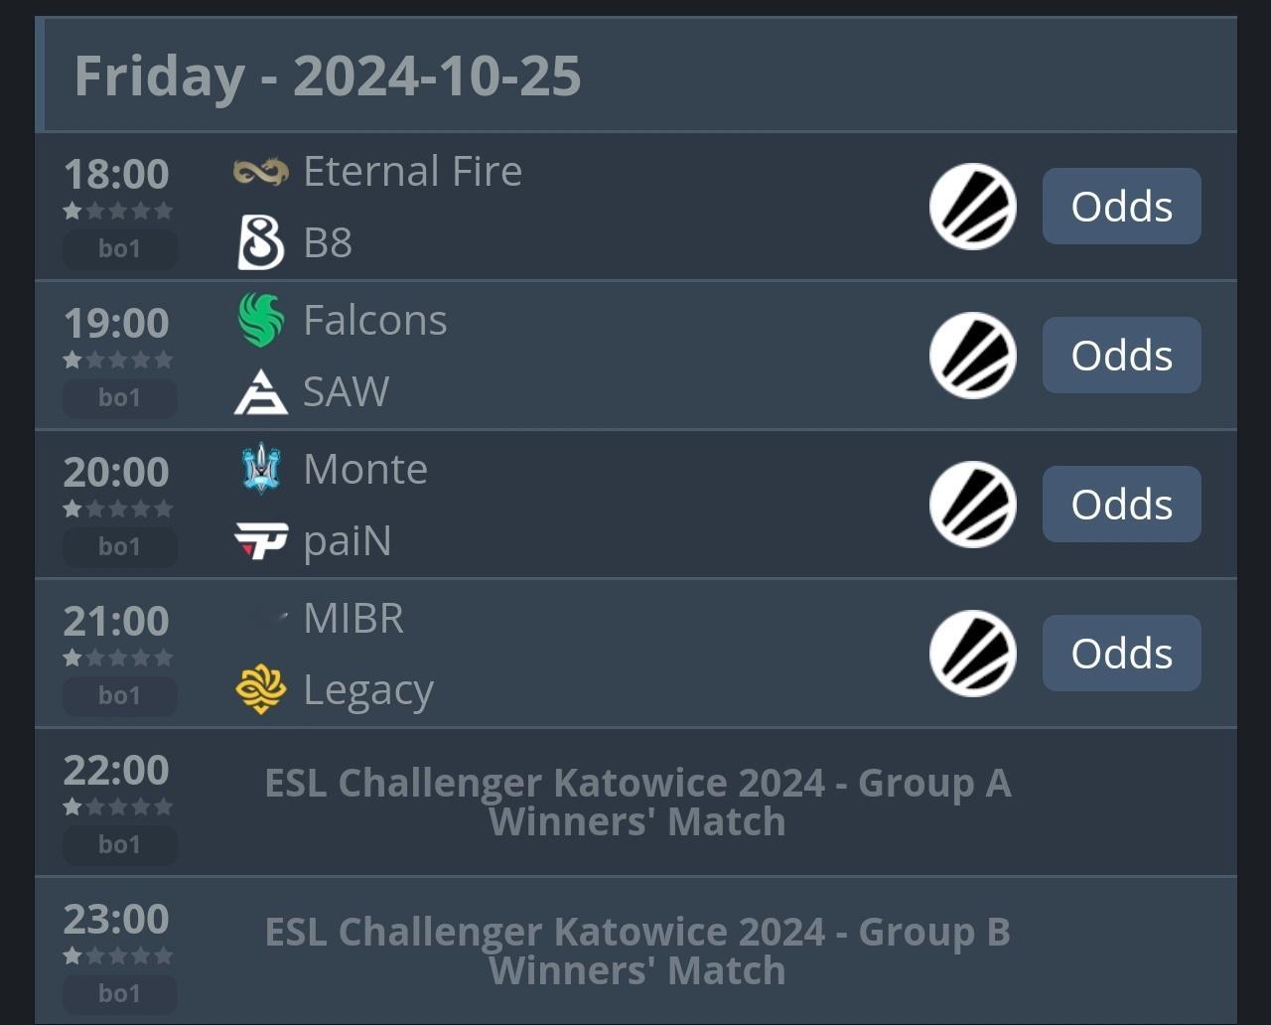The image size is (1271, 1025).
Task: Open Odds for Falcons vs SAW
Action: pos(1122,356)
